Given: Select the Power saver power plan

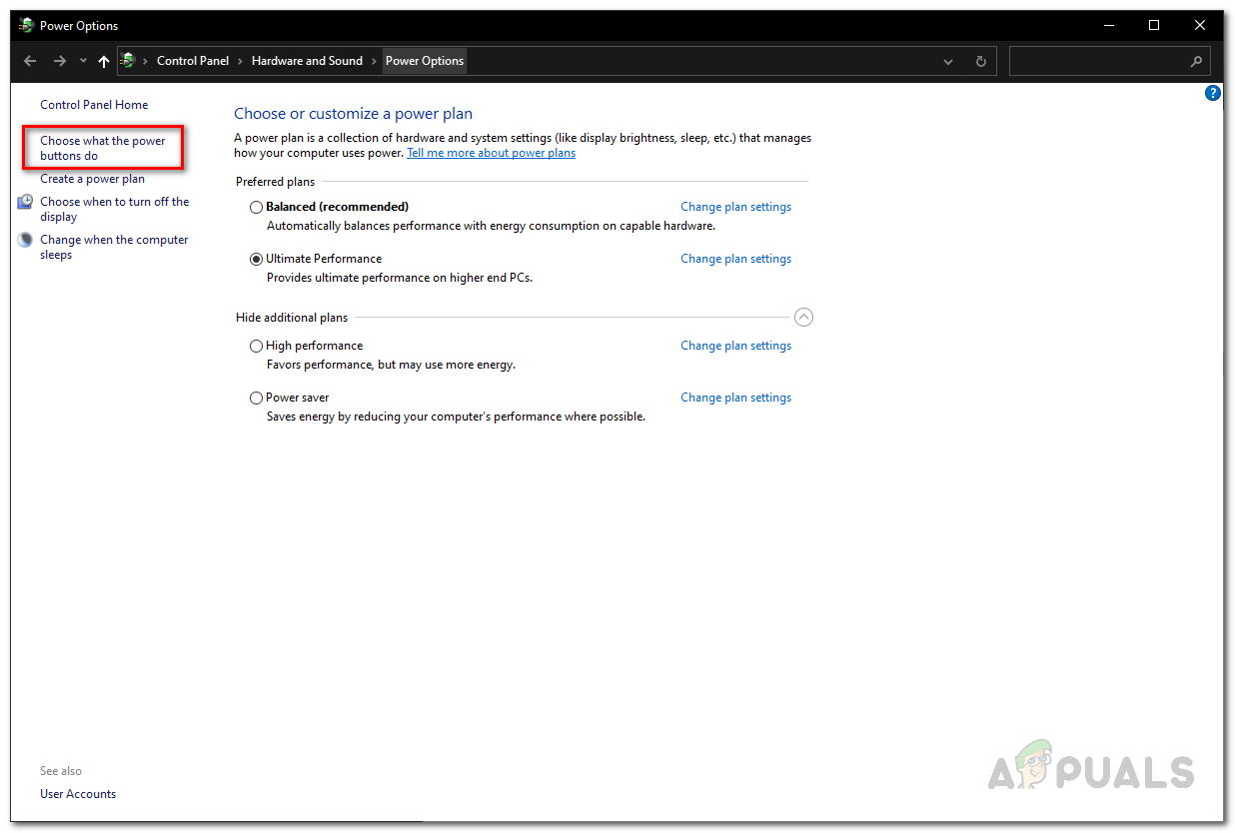Looking at the screenshot, I should (257, 398).
